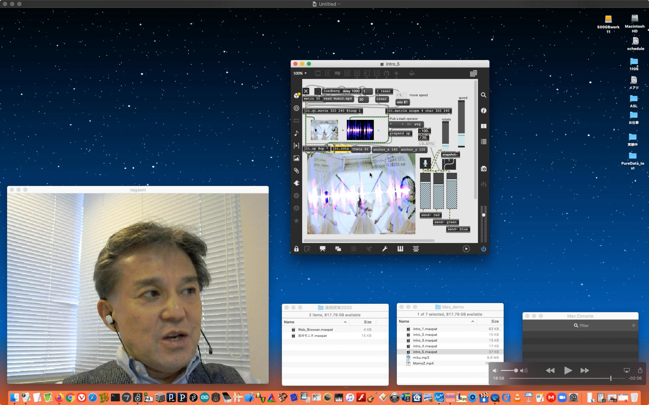649x405 pixels.
Task: Open the audio files note icon
Action: coord(296,133)
